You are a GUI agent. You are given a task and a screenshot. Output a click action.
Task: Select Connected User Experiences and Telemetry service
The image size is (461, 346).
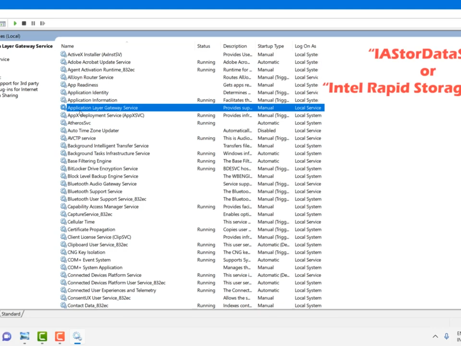point(111,290)
